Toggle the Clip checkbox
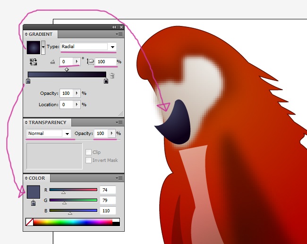 tap(88, 152)
